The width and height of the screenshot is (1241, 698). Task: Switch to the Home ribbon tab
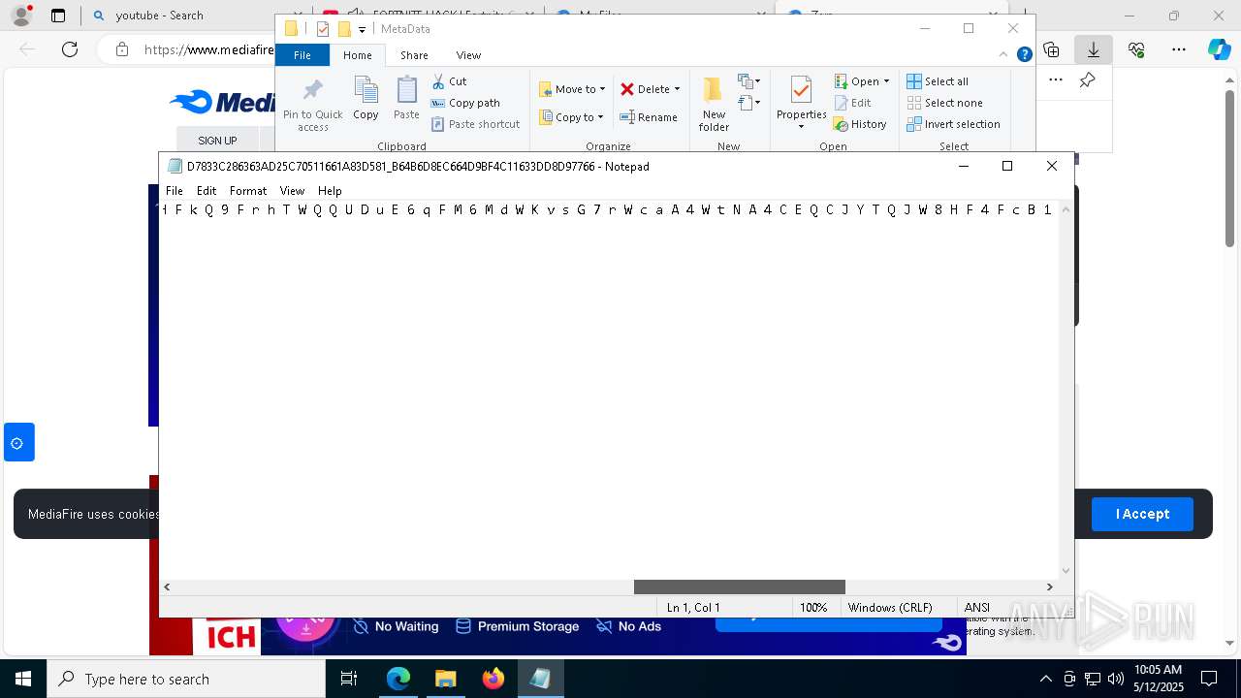pyautogui.click(x=358, y=55)
